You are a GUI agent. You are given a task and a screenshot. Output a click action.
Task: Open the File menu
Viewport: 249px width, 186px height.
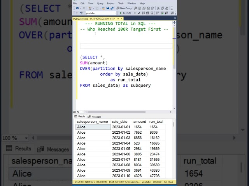(x=75, y=3)
